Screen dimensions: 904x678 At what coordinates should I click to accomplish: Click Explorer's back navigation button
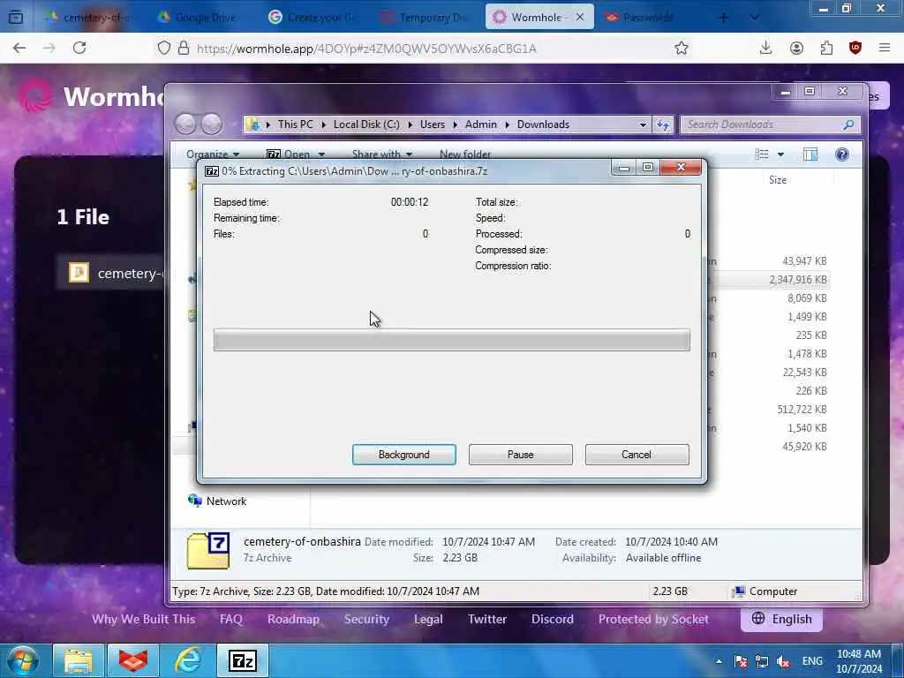(185, 124)
